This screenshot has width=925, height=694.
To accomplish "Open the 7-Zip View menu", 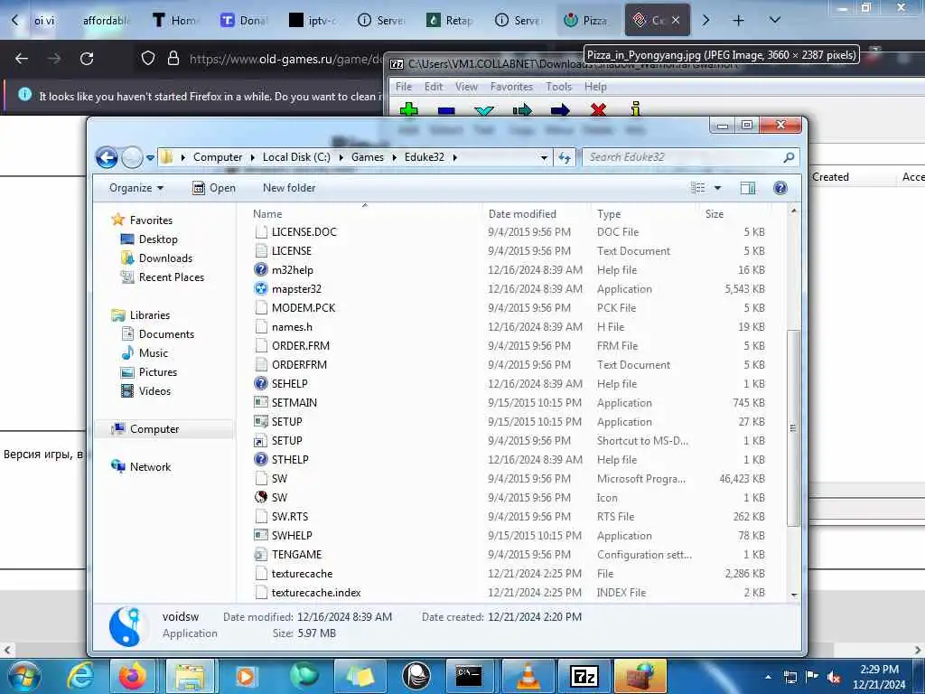I will pos(466,87).
